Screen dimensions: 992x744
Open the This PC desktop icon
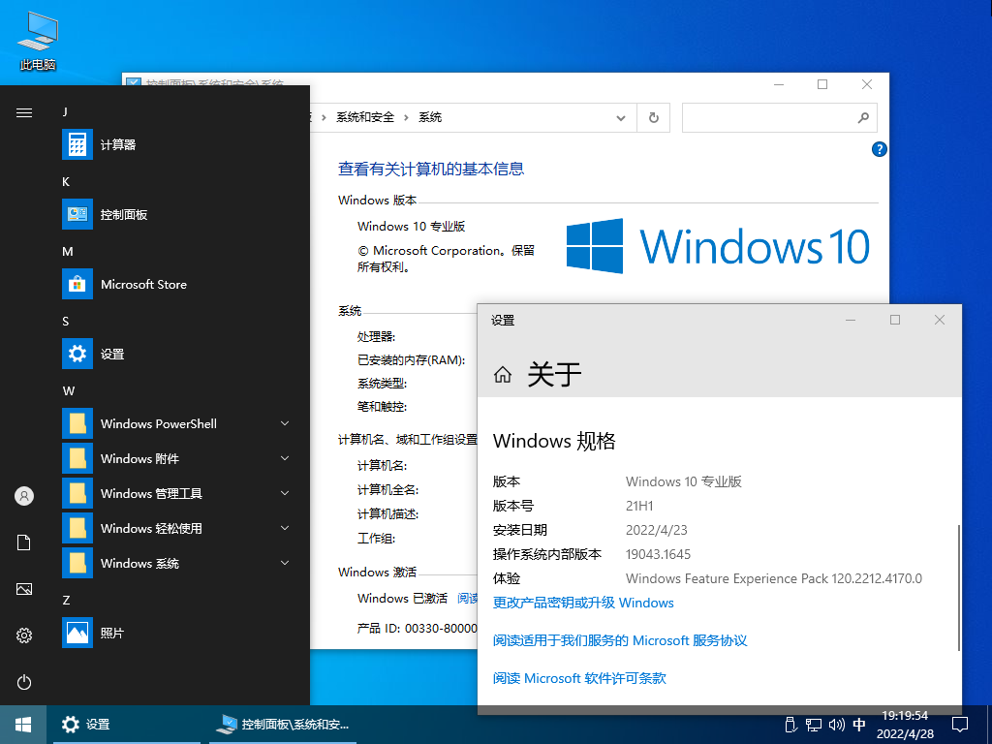pos(38,40)
